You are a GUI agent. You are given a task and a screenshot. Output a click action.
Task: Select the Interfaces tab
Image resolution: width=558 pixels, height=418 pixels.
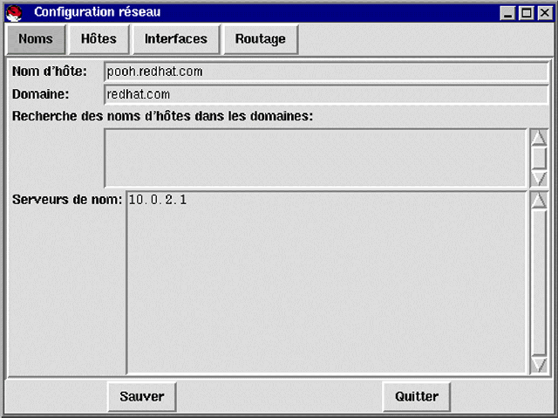pos(176,39)
